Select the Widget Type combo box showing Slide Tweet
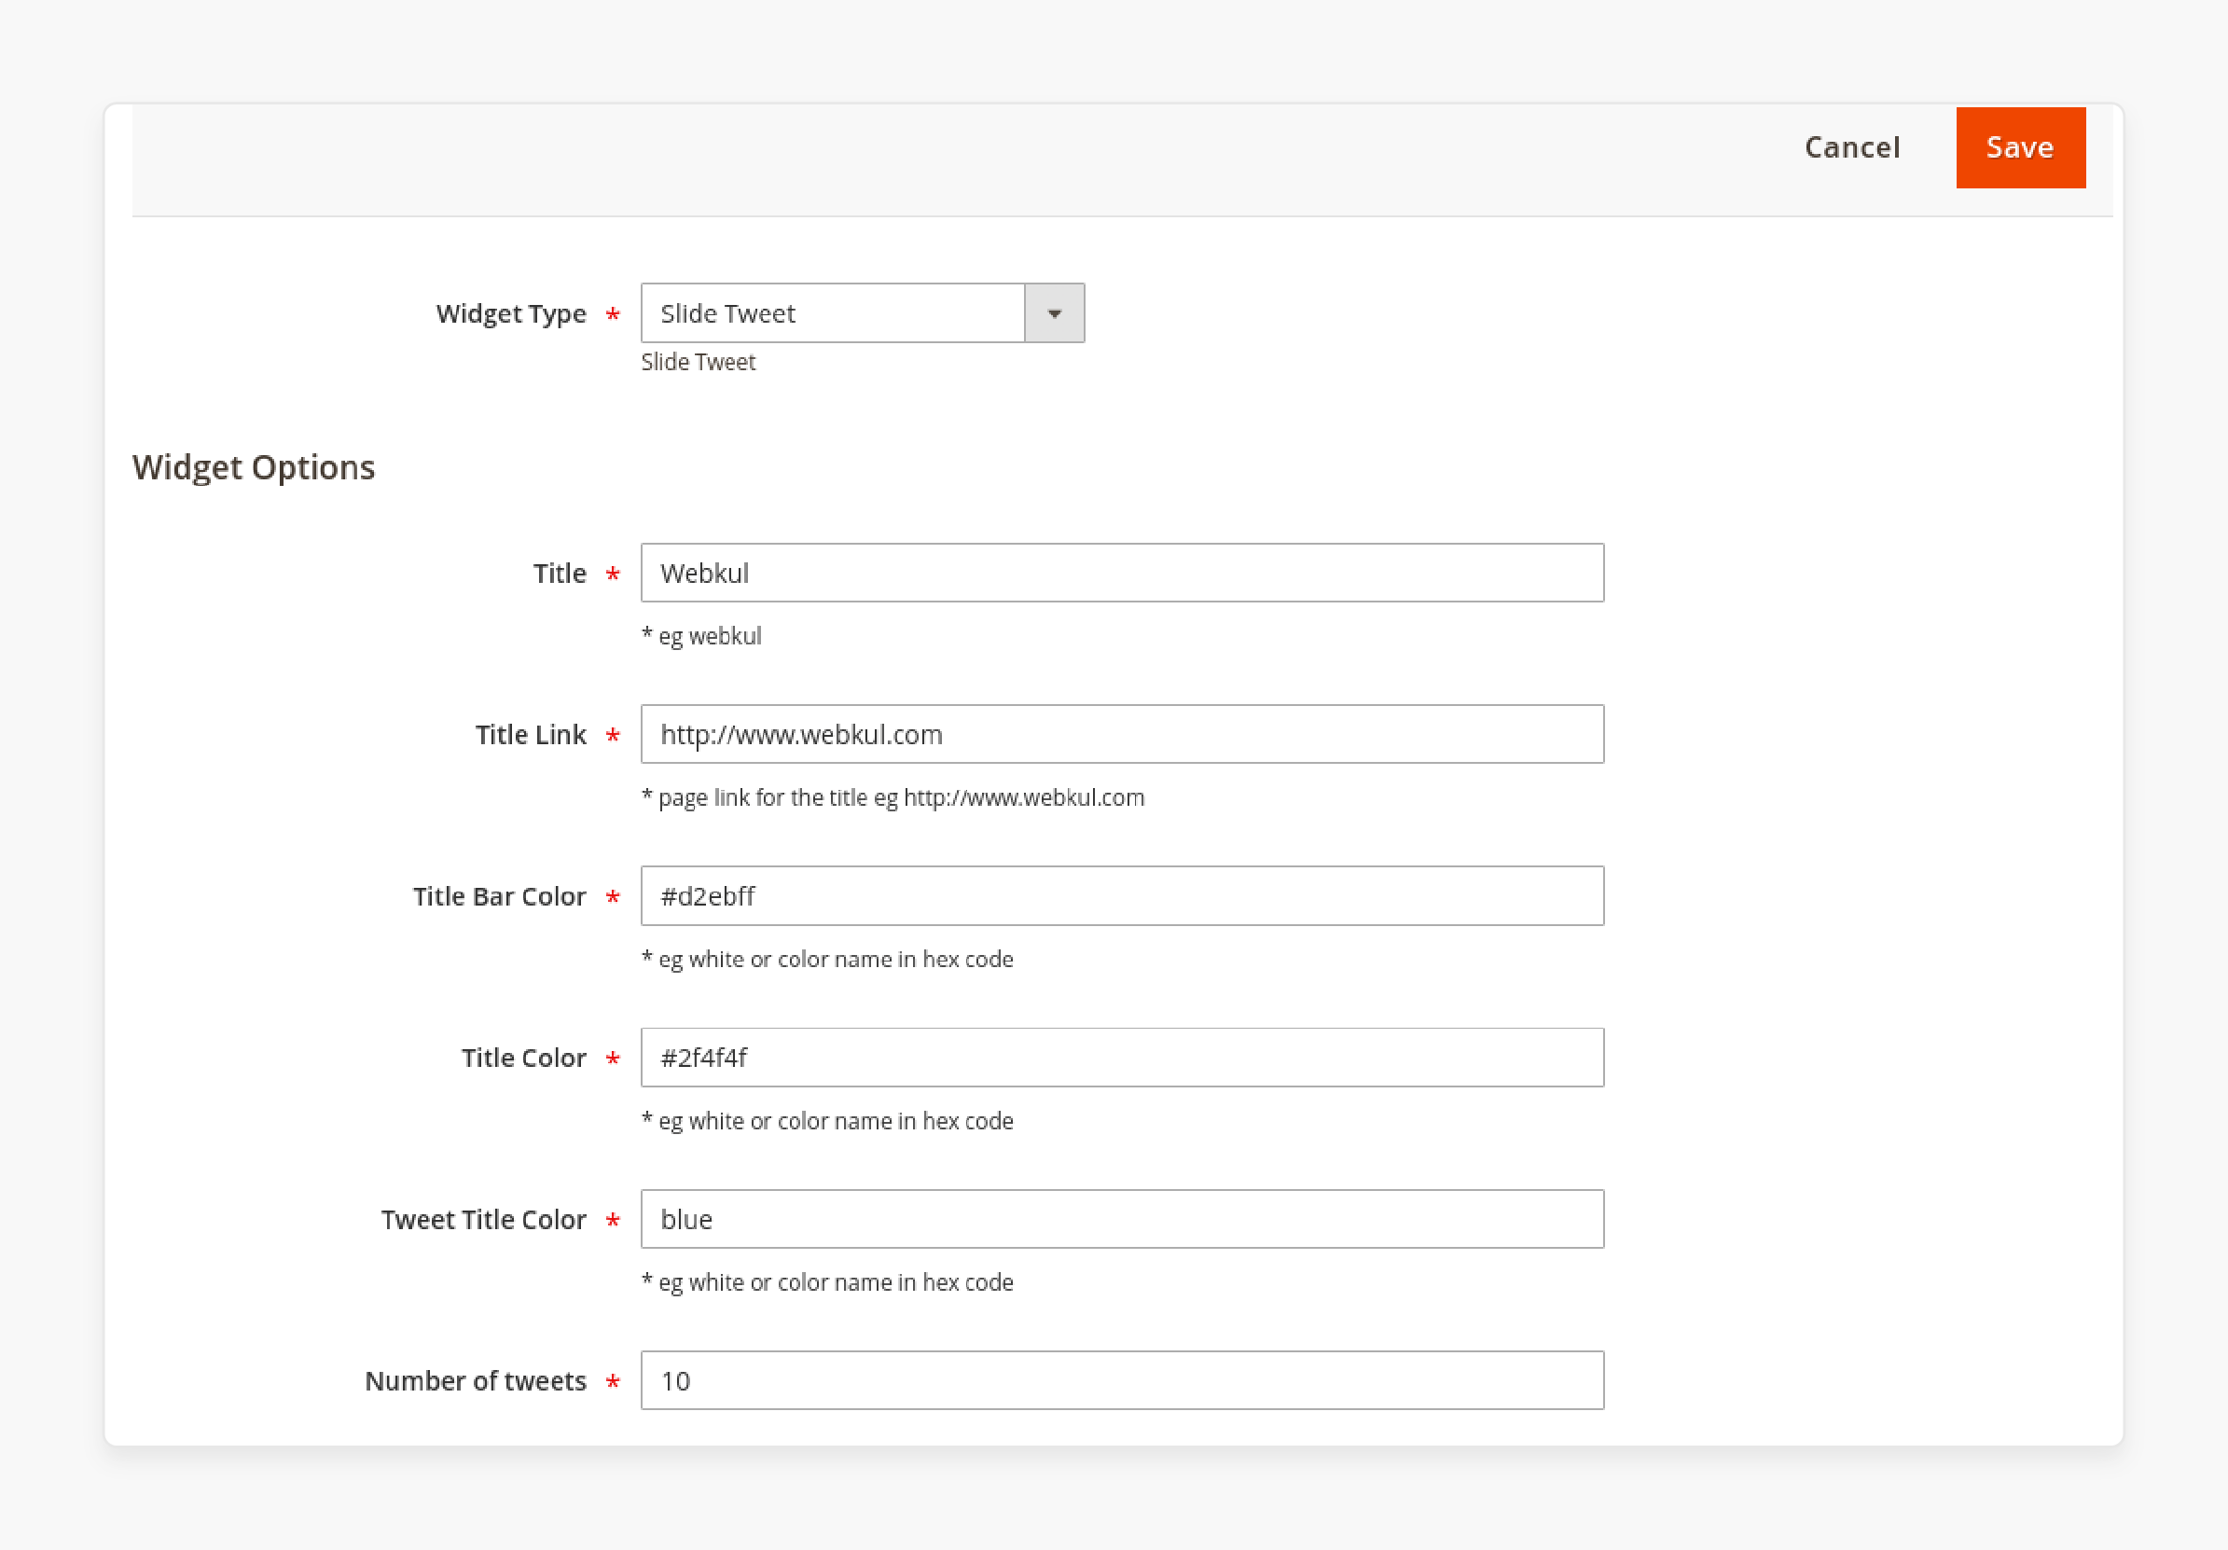The width and height of the screenshot is (2228, 1550). click(863, 313)
